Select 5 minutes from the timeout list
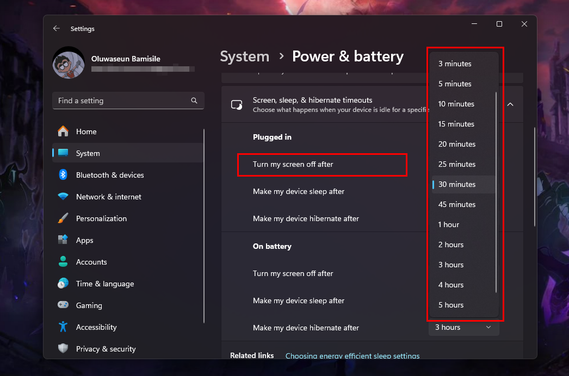Screen dimensions: 569x376 coord(455,84)
